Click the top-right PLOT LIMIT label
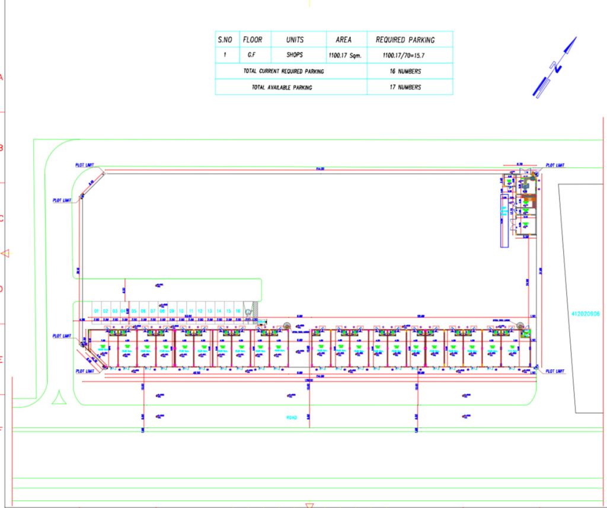Screen dimensions: 607x508 point(555,165)
